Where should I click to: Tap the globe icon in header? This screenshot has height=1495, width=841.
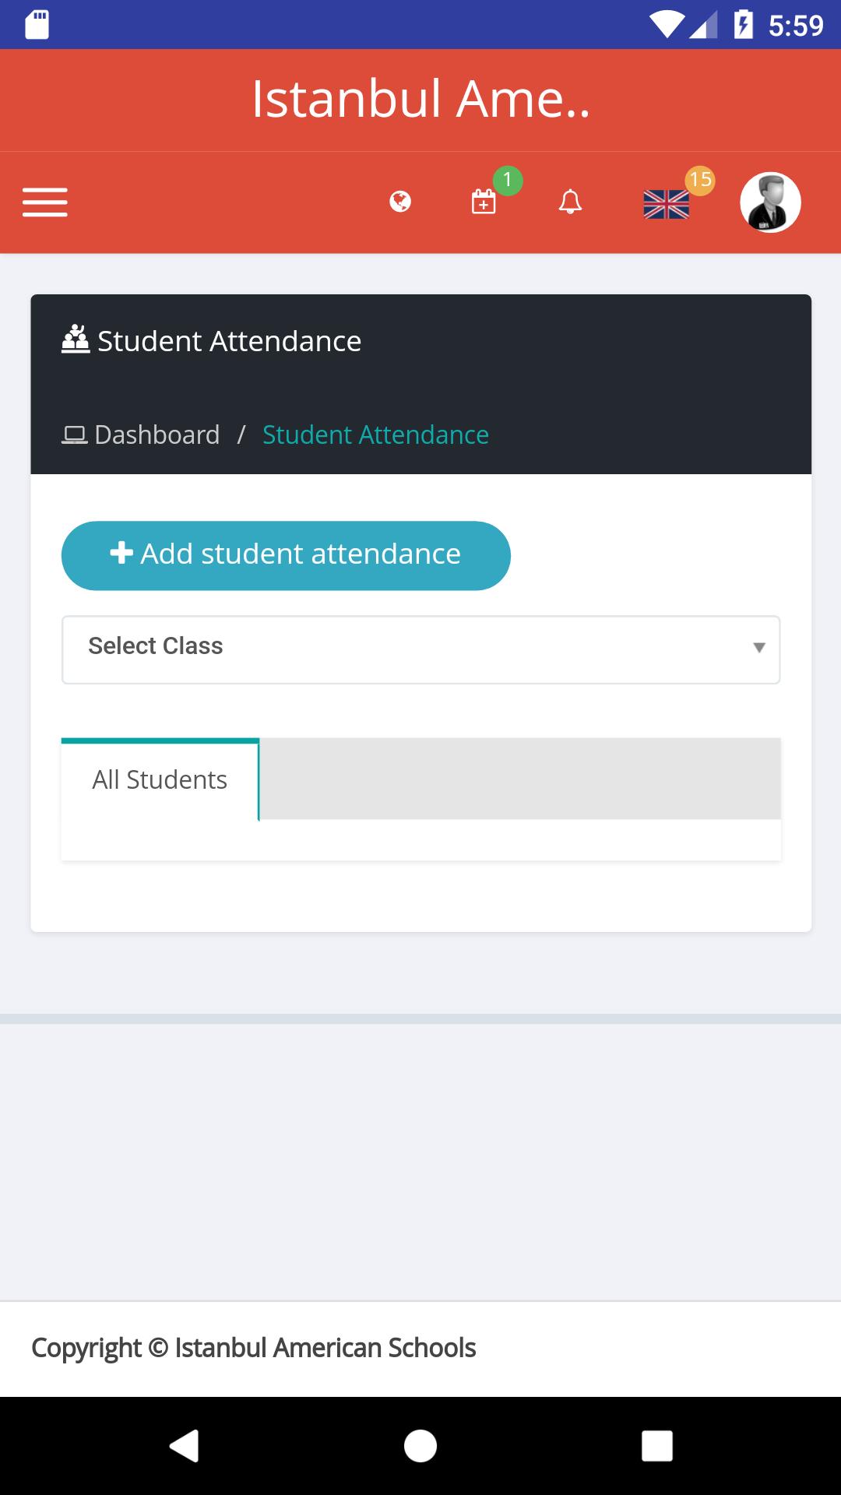pyautogui.click(x=400, y=202)
